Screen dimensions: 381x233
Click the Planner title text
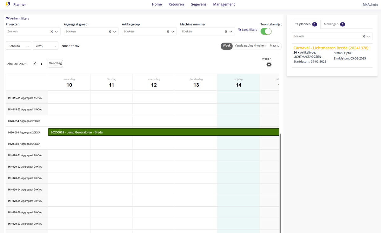[x=20, y=4]
